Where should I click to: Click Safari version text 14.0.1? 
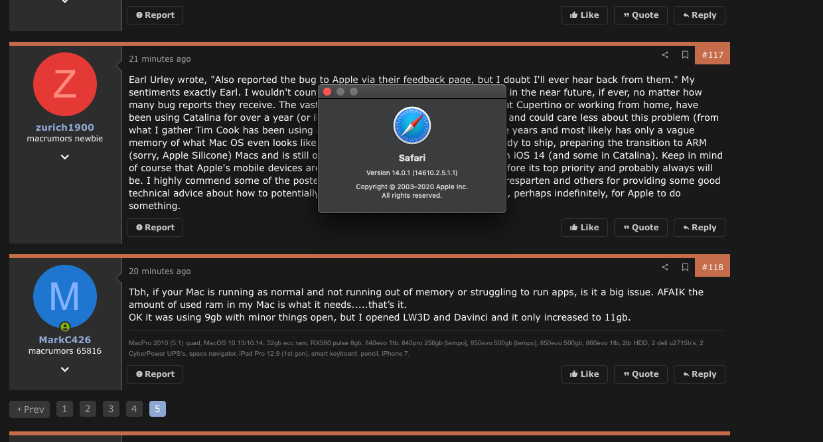pos(412,173)
